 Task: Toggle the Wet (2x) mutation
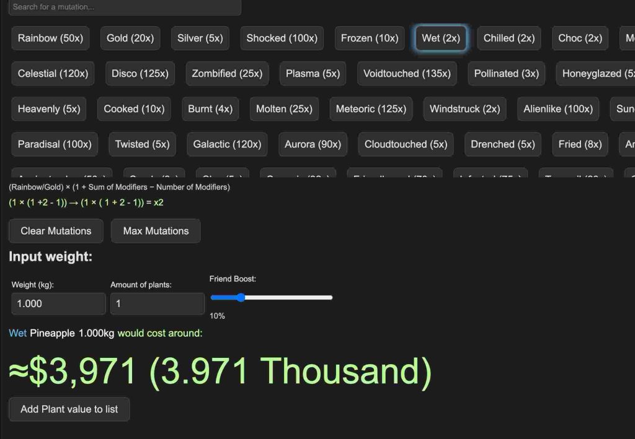click(x=440, y=38)
